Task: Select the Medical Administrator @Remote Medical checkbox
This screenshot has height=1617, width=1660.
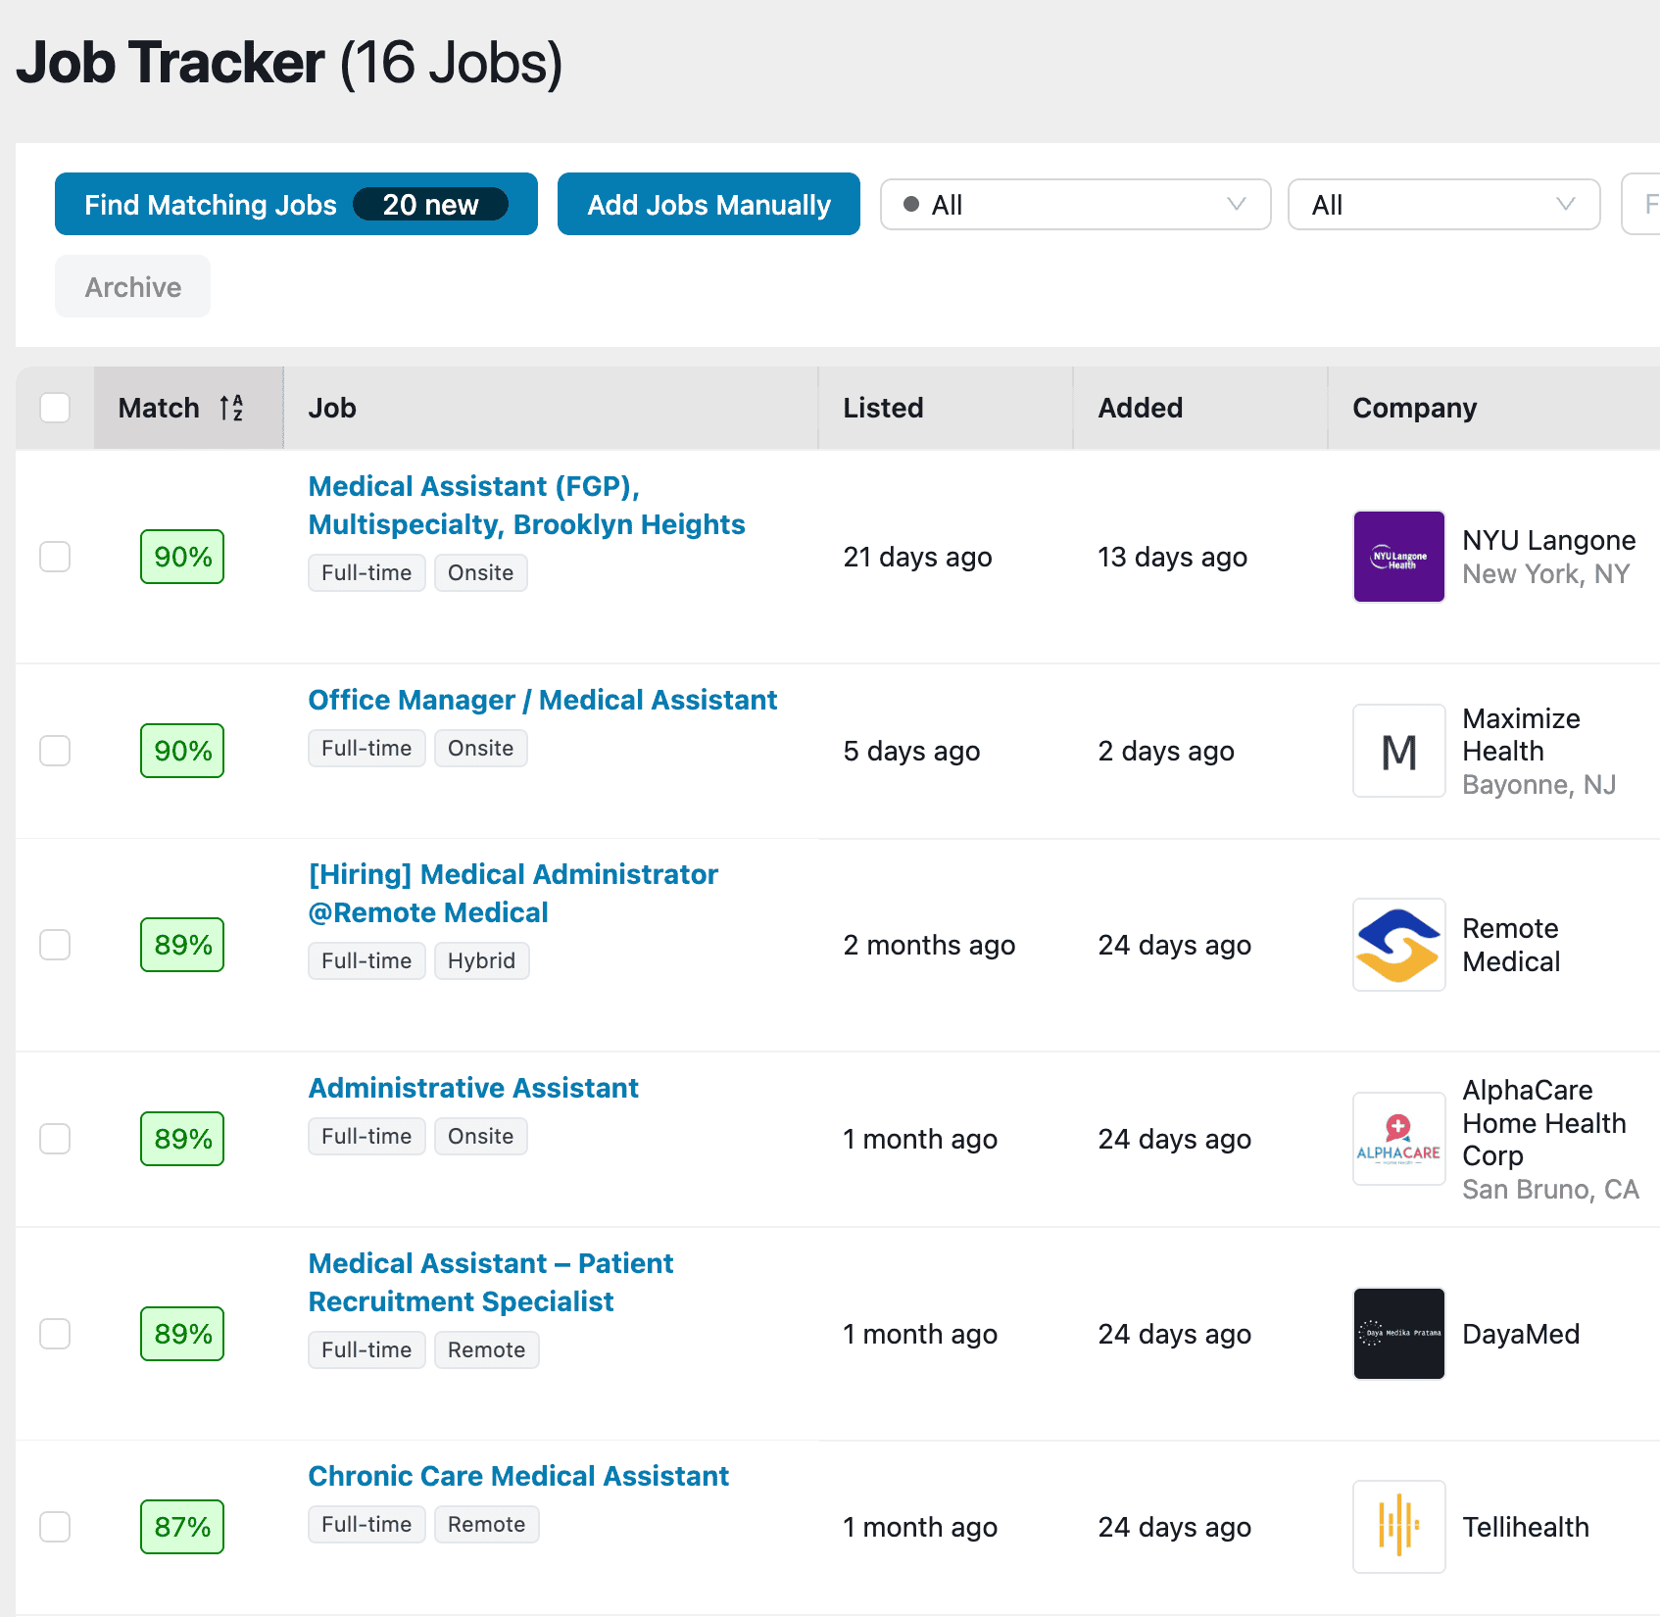Action: pyautogui.click(x=55, y=945)
